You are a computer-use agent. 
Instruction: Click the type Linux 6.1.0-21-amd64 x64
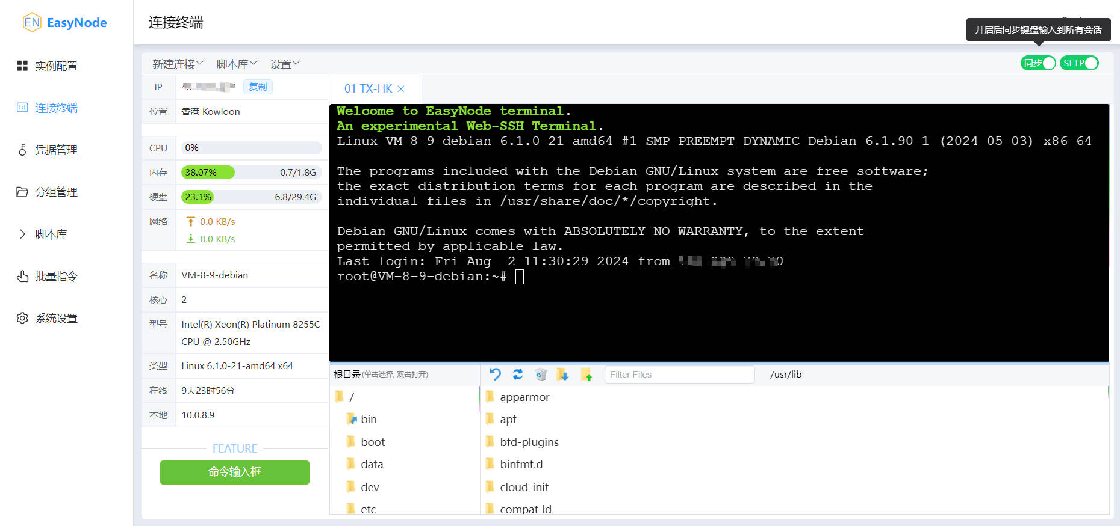pyautogui.click(x=237, y=366)
